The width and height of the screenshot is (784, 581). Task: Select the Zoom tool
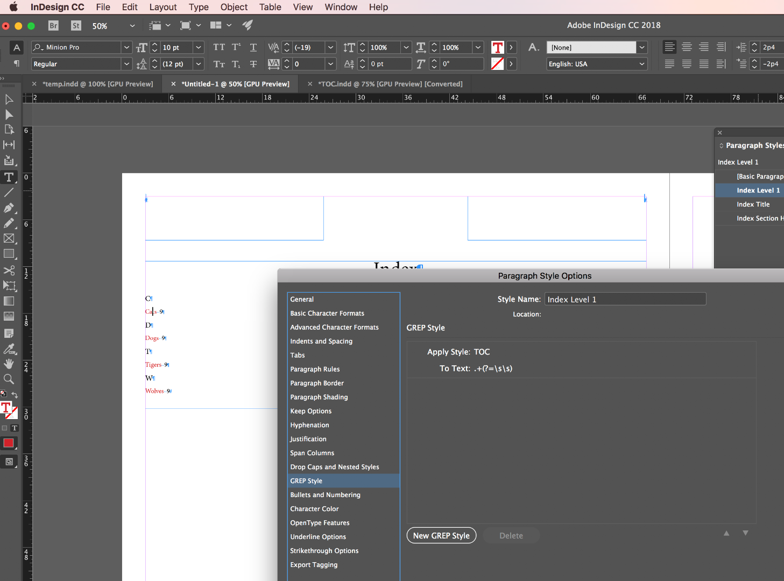[x=9, y=379]
